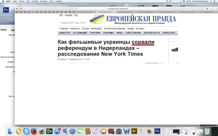
Task: Reload the page with the refresh icon
Action: click(x=158, y=9)
